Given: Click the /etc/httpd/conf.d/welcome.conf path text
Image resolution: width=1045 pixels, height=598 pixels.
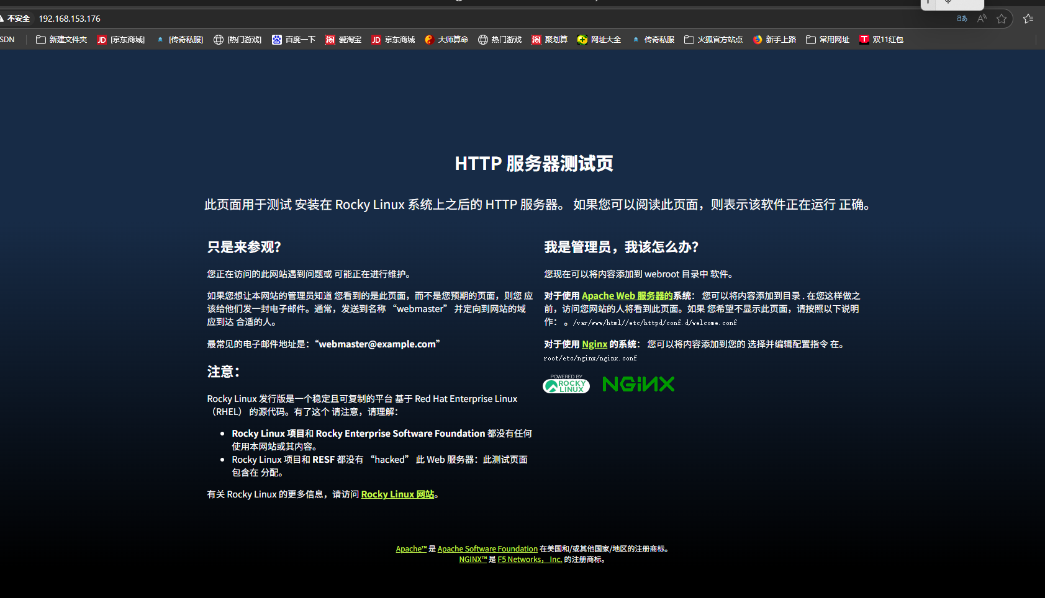Looking at the screenshot, I should click(x=682, y=323).
